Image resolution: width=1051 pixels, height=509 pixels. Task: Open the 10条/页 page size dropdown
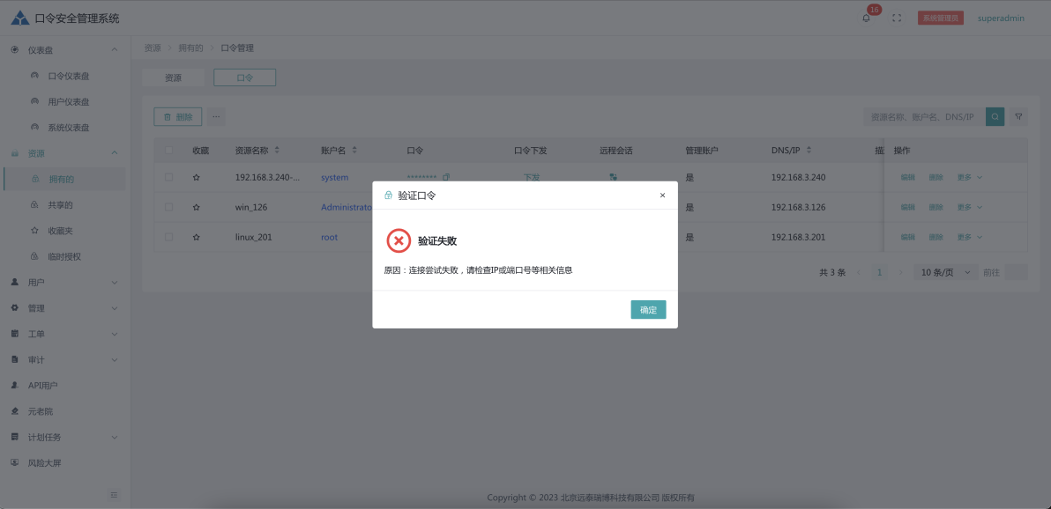(945, 272)
